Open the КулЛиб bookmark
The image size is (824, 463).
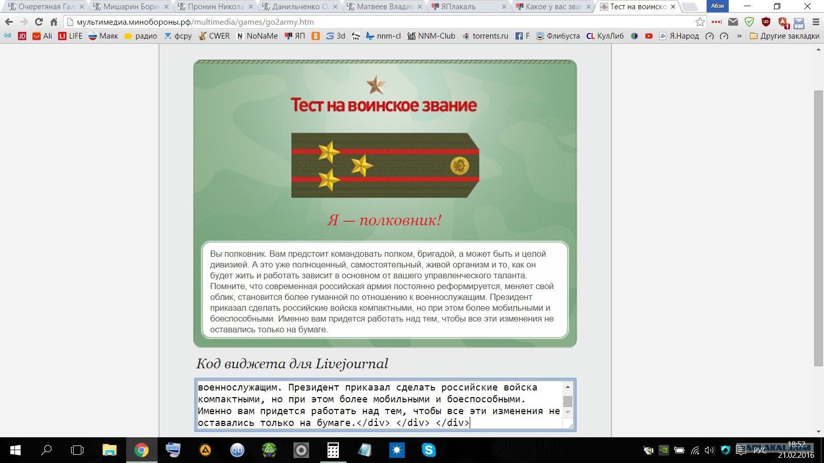click(x=605, y=36)
